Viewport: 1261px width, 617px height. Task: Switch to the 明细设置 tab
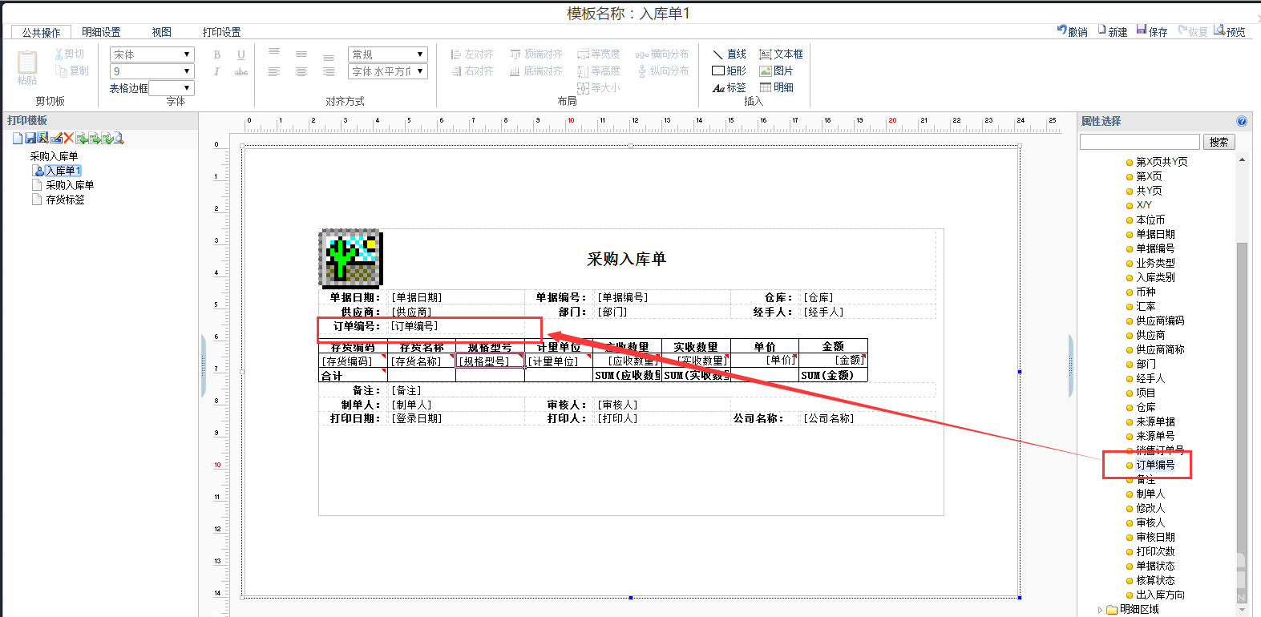pyautogui.click(x=101, y=32)
